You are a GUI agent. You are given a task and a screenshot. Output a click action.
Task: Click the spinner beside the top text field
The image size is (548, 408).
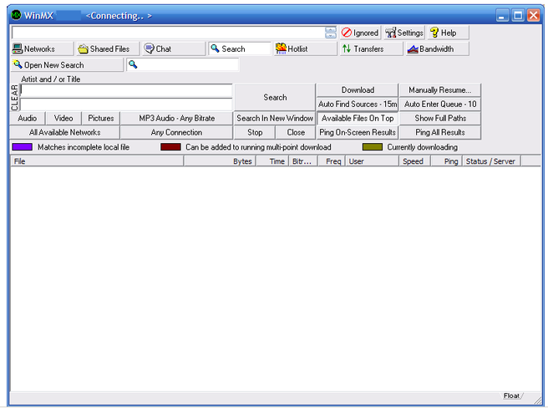331,33
